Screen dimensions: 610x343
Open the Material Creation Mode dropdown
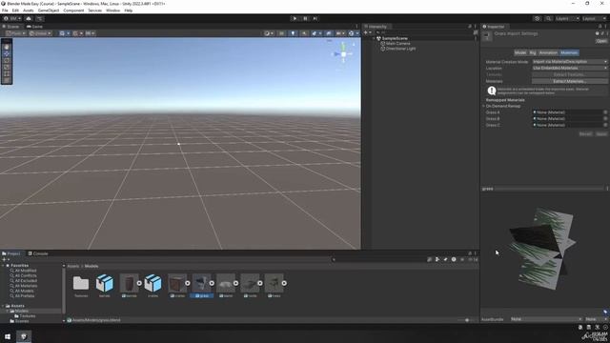(x=570, y=61)
